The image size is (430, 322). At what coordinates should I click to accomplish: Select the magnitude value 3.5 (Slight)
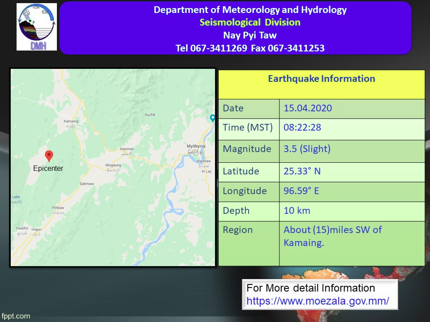[307, 149]
